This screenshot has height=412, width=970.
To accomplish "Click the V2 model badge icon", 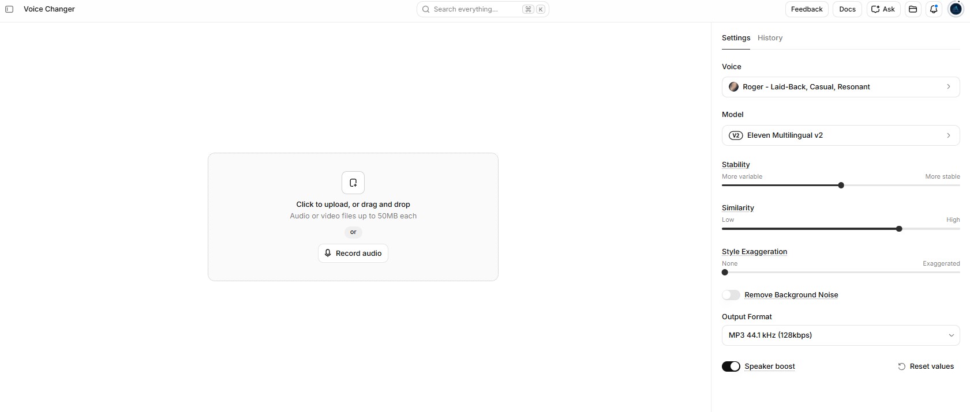I will 736,135.
